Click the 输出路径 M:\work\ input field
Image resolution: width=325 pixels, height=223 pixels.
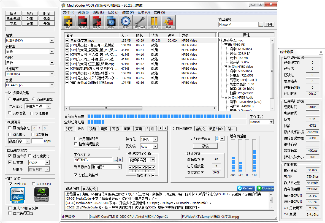coord(238,25)
